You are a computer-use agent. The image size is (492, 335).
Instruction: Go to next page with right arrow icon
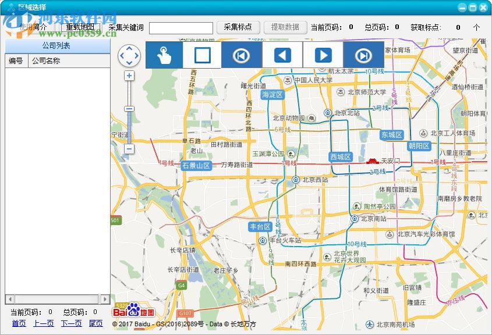click(323, 55)
